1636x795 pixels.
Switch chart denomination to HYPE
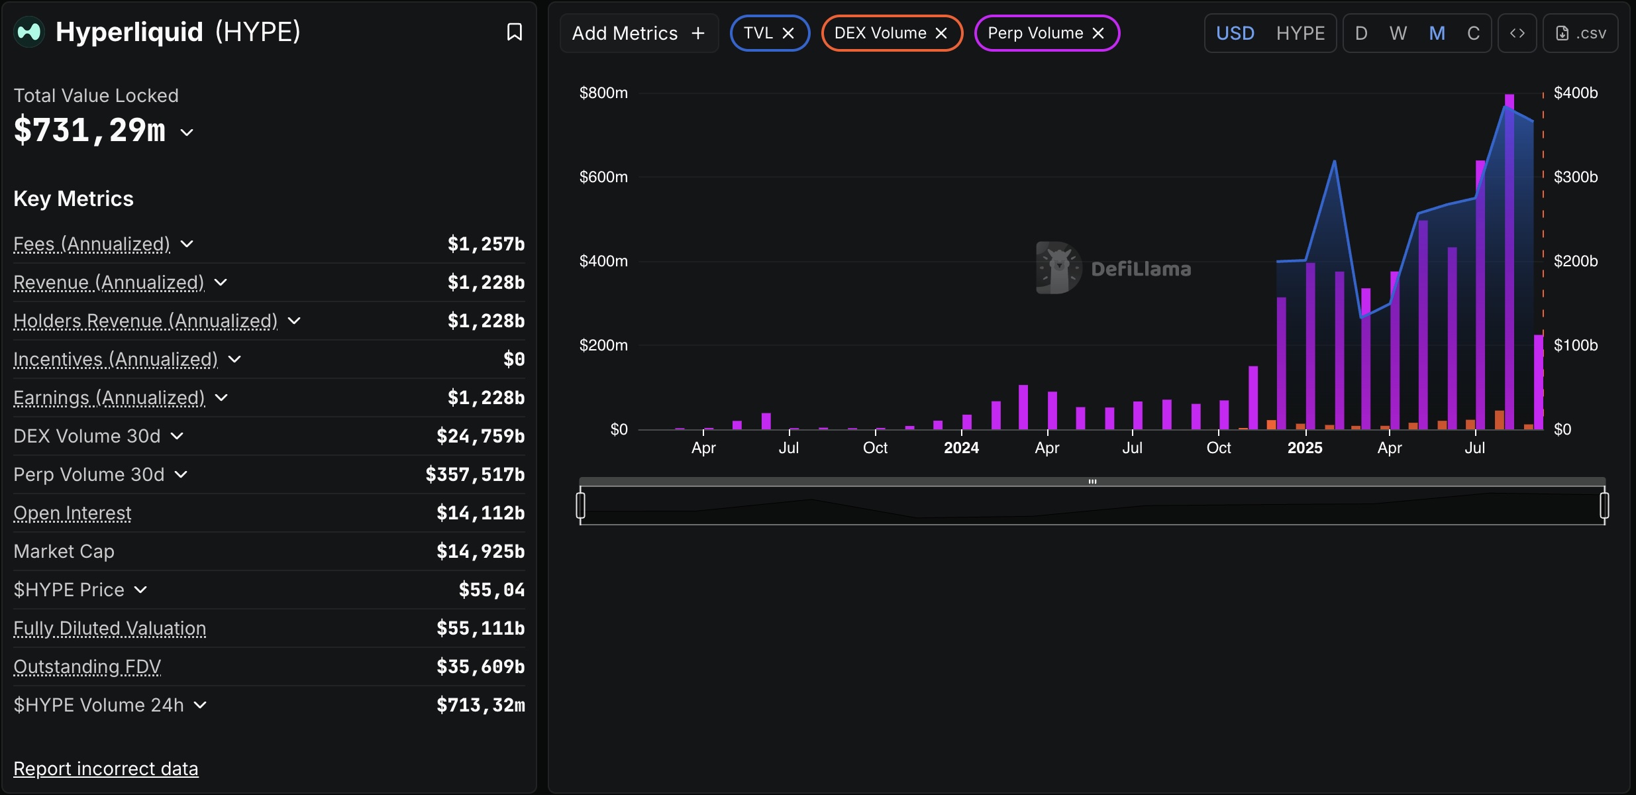(x=1300, y=33)
